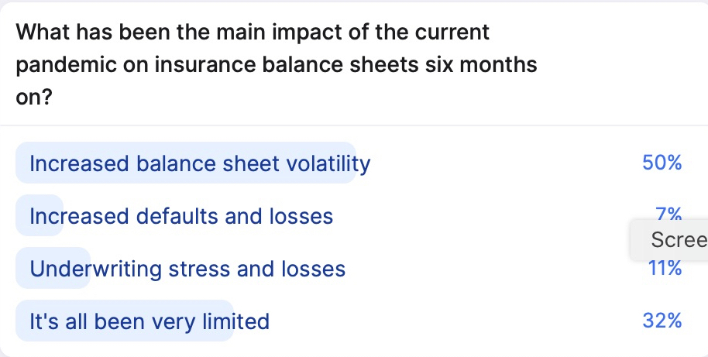The width and height of the screenshot is (708, 357).
Task: Click the word "losses" in the defaults option
Action: tap(301, 216)
